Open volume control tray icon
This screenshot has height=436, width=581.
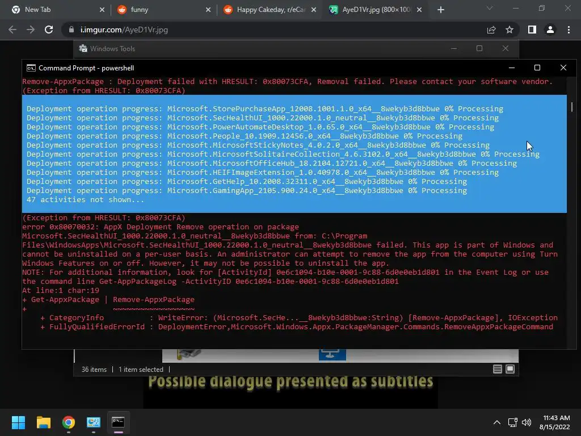[526, 422]
